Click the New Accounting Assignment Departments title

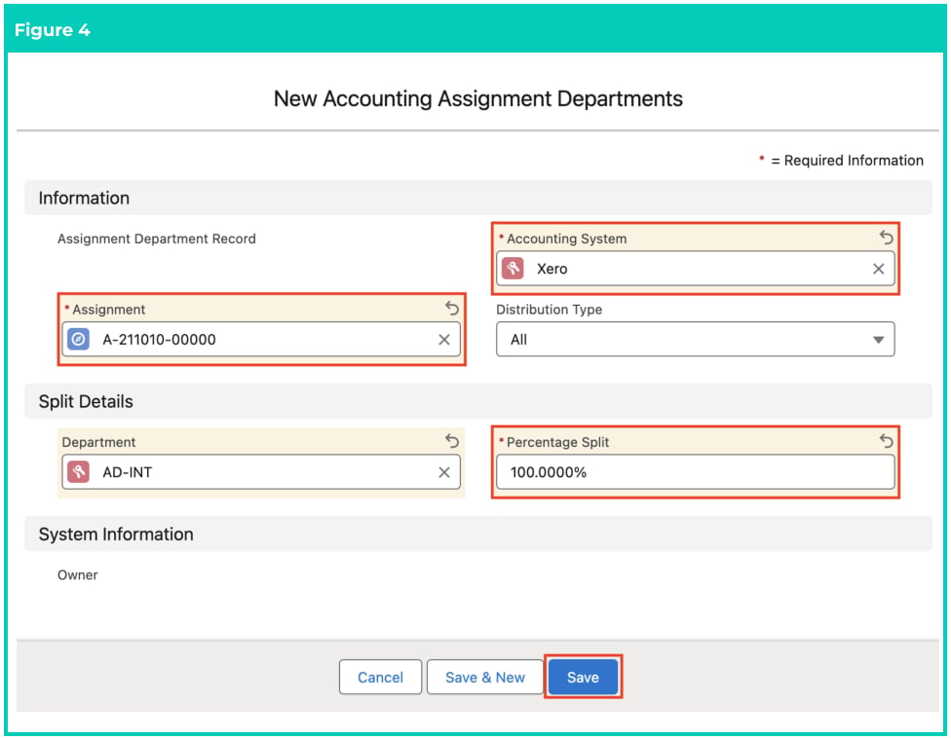coord(477,98)
